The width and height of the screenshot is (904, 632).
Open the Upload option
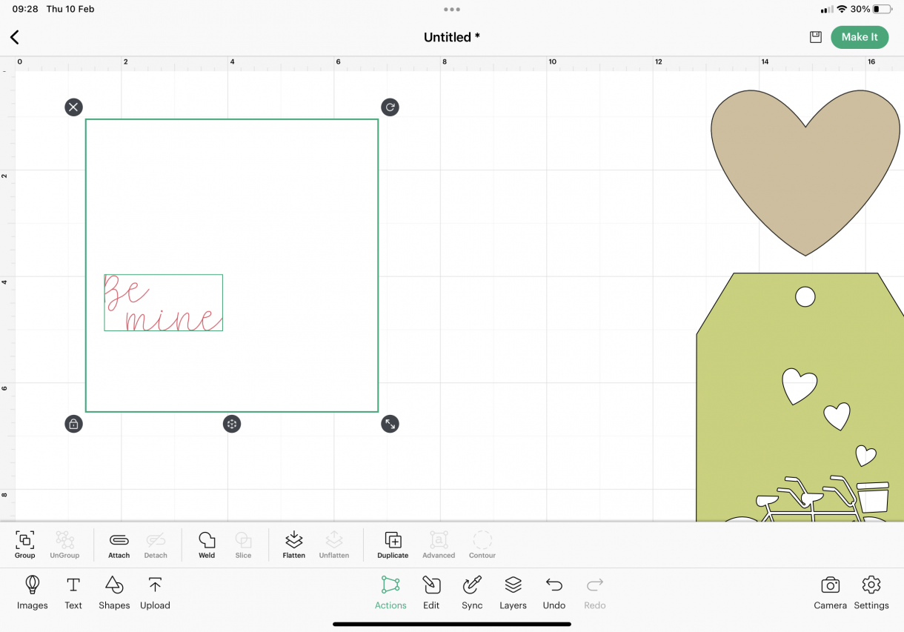click(x=155, y=593)
